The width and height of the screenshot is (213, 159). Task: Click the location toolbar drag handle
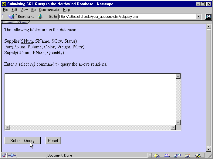click(x=2, y=17)
